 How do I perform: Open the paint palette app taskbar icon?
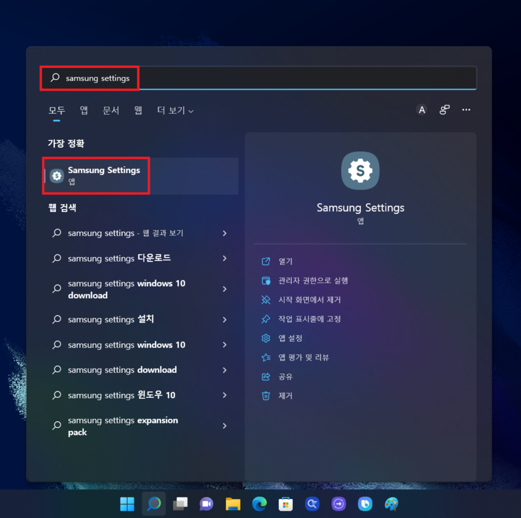click(391, 504)
